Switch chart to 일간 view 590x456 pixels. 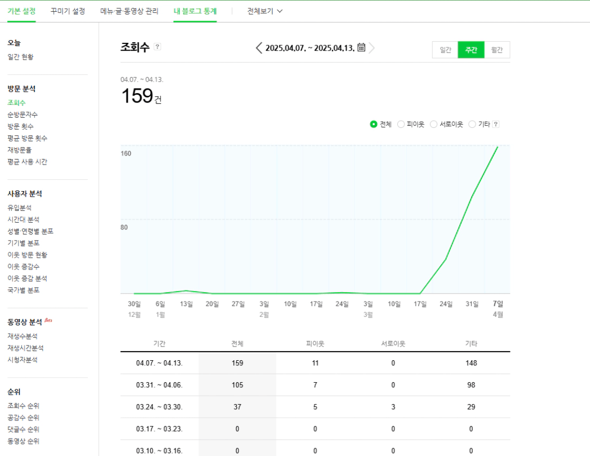(445, 50)
